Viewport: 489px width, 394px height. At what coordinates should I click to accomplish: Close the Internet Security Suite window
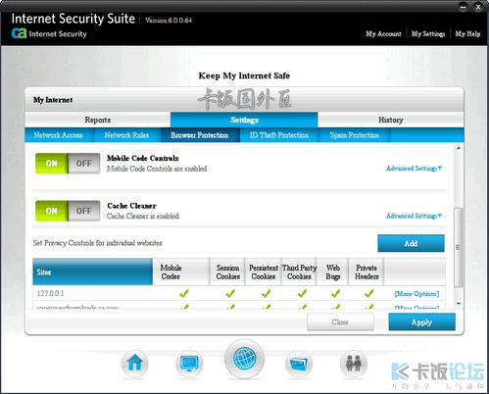pyautogui.click(x=477, y=7)
